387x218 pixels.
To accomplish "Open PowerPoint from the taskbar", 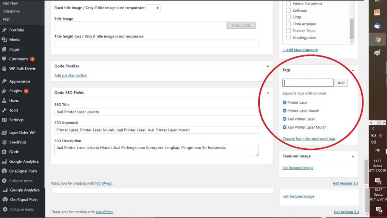I will coord(377,12).
